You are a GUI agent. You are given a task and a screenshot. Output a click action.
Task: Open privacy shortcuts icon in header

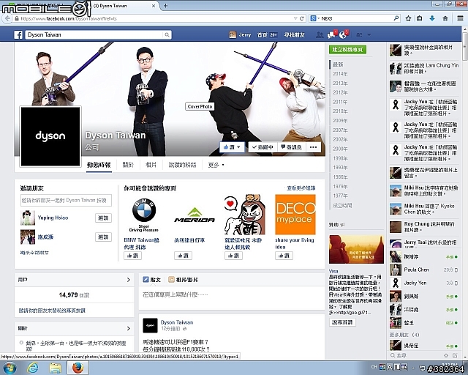click(x=359, y=35)
